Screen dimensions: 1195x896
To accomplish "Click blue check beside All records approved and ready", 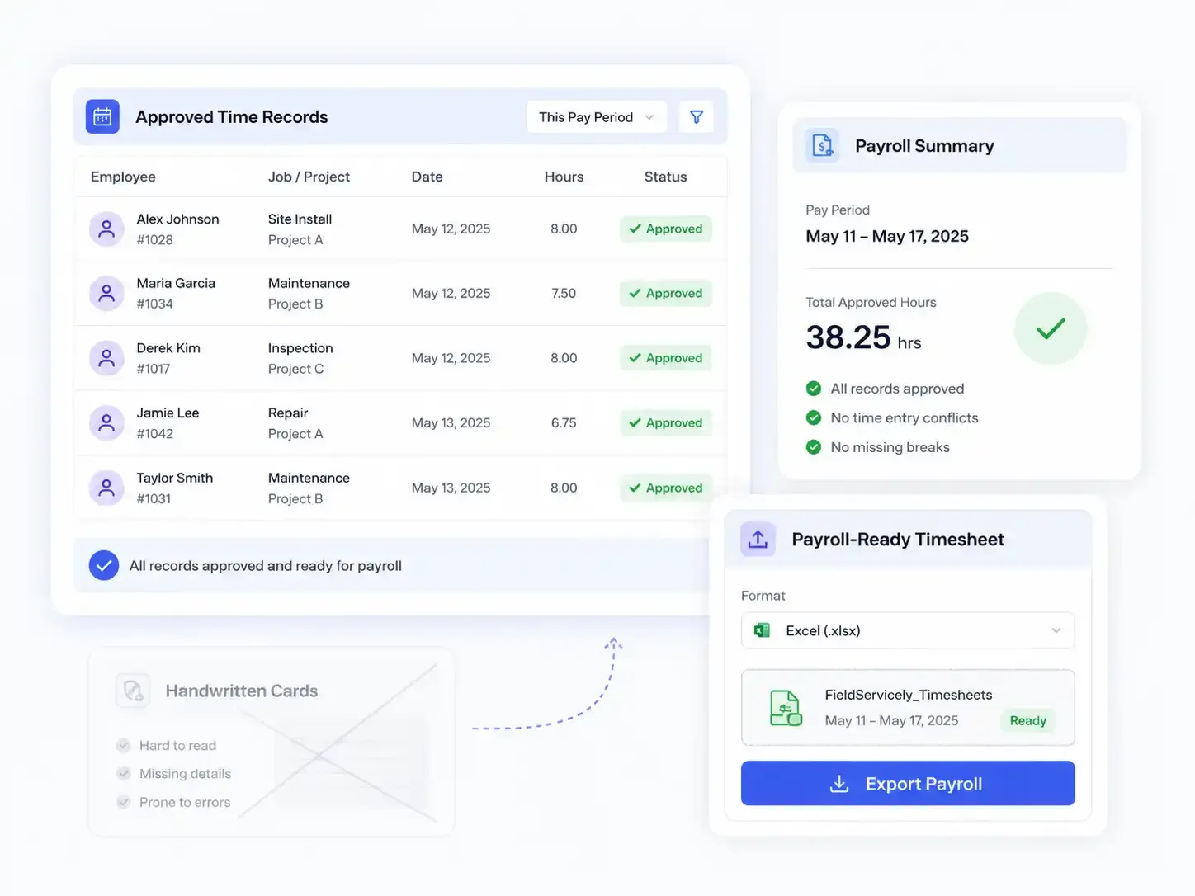I will point(104,565).
